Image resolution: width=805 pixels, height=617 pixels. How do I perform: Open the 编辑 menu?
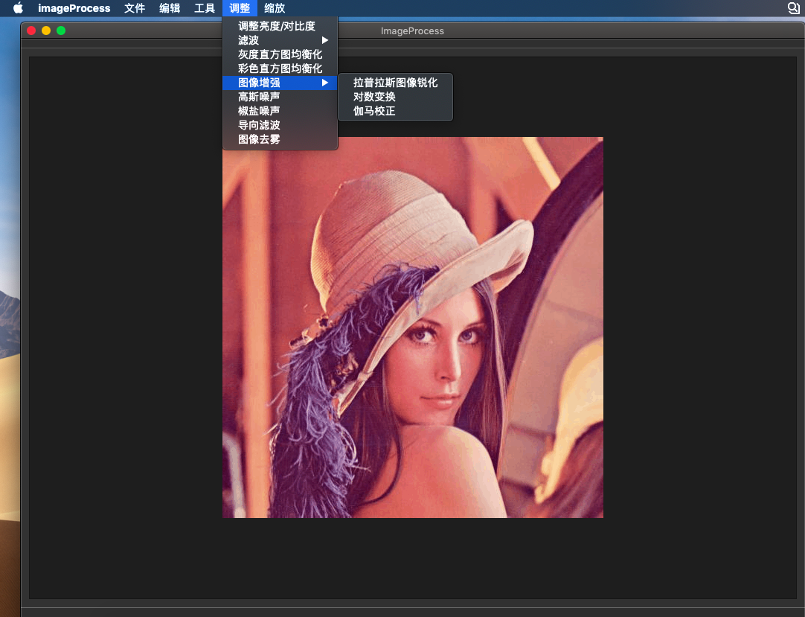click(170, 7)
